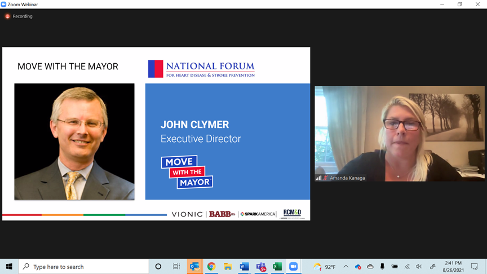The image size is (487, 274).
Task: Expand the hidden system tray icons
Action: [346, 267]
